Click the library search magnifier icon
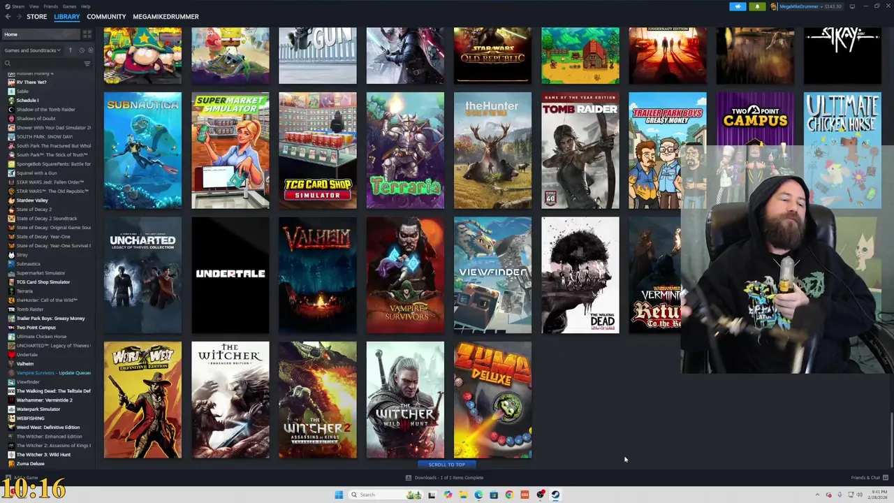Screen dimensions: 894x503 click(8, 64)
